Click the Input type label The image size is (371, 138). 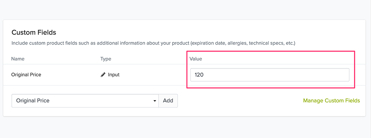tap(114, 75)
